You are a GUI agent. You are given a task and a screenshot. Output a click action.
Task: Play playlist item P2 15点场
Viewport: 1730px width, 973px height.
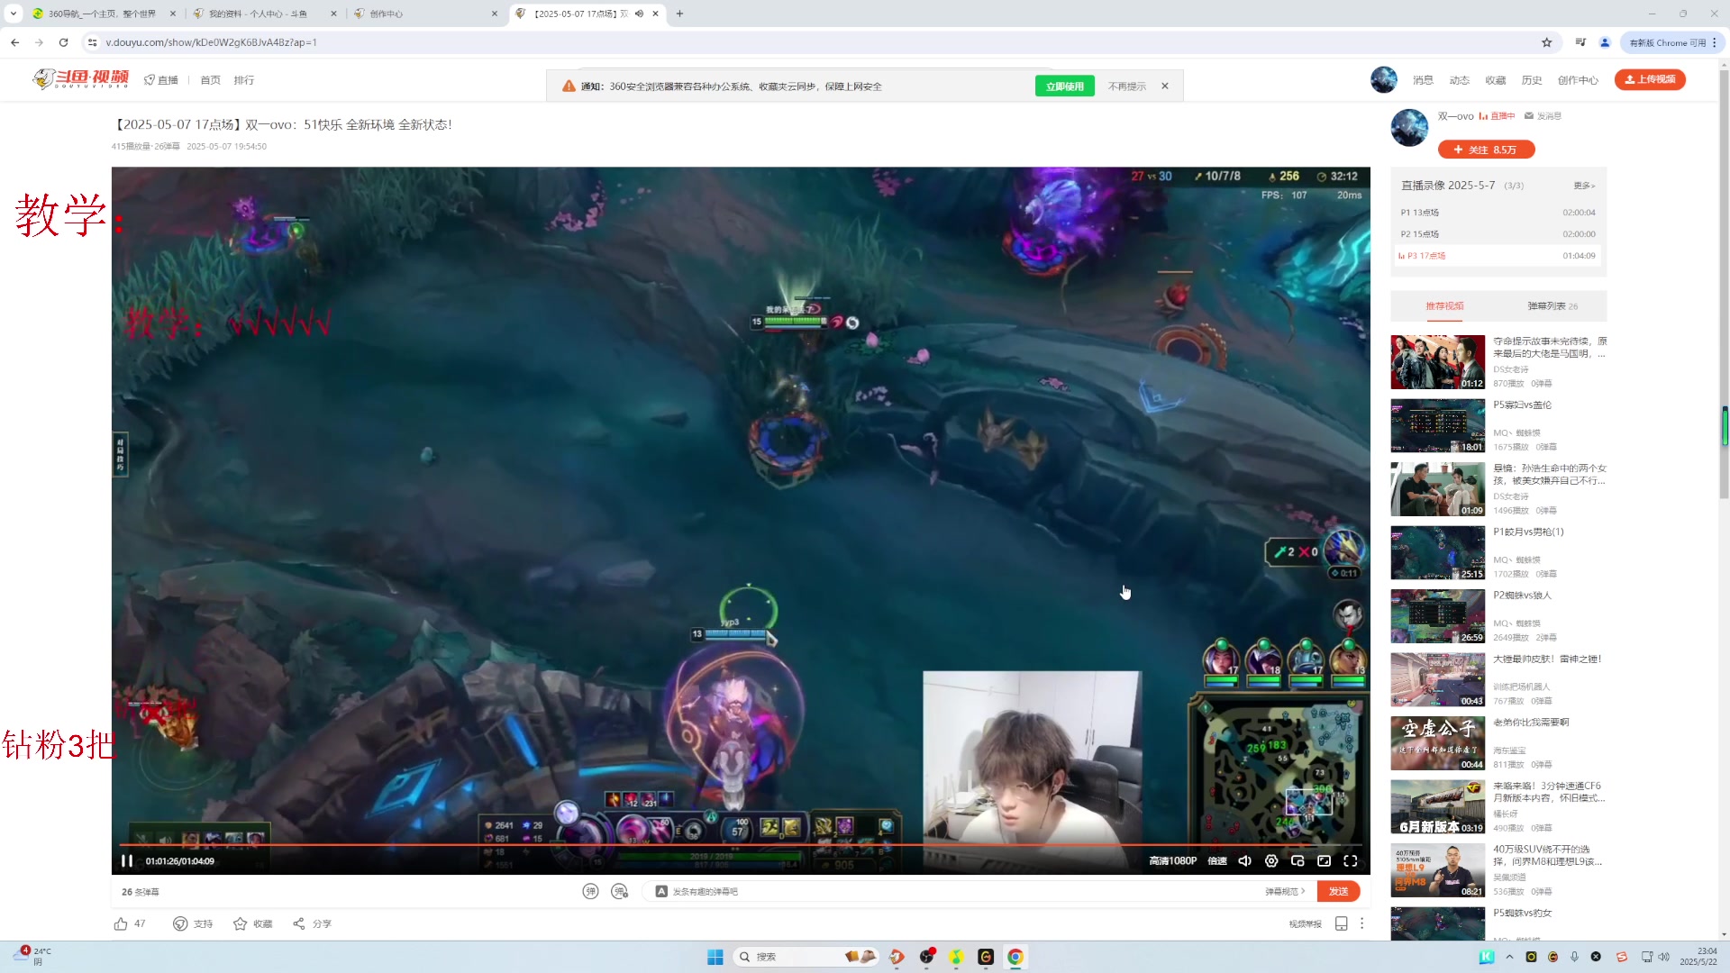click(1498, 234)
